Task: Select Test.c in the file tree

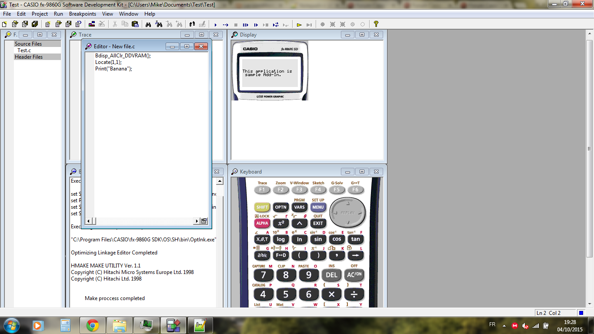Action: pos(24,50)
